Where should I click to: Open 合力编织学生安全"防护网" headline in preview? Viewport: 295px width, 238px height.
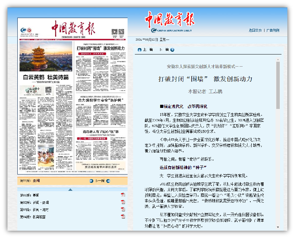tap(100, 100)
